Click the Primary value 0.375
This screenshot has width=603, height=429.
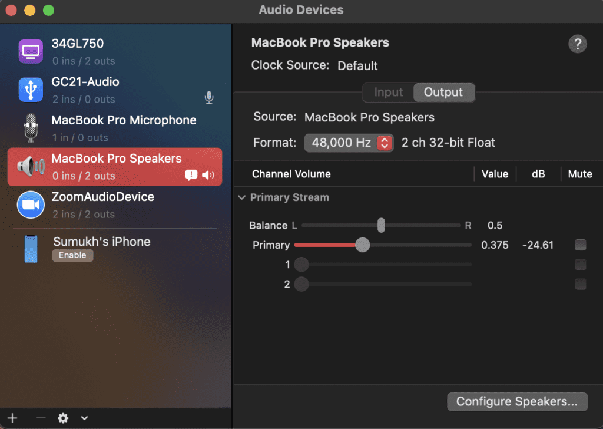495,245
